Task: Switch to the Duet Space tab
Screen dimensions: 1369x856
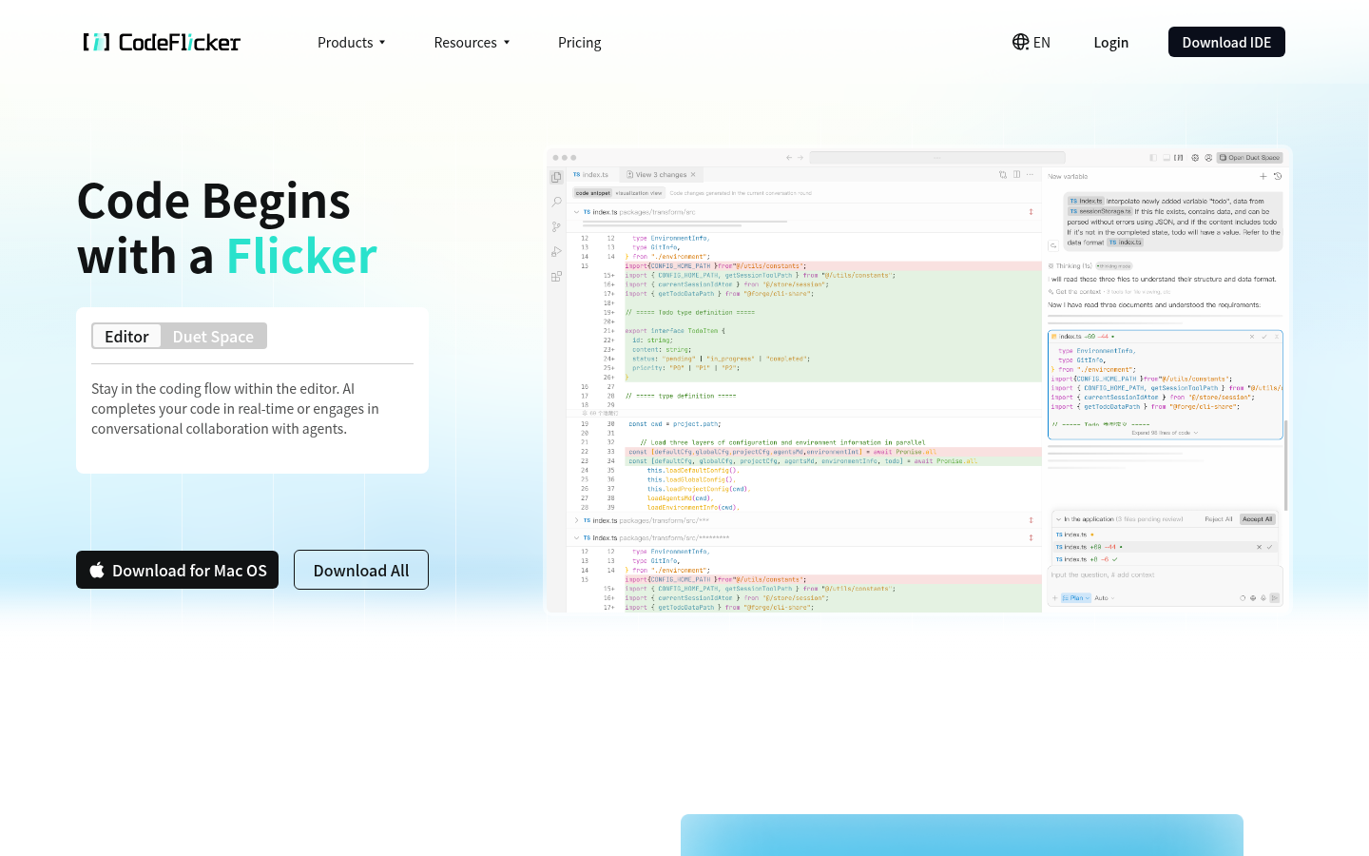Action: [213, 336]
